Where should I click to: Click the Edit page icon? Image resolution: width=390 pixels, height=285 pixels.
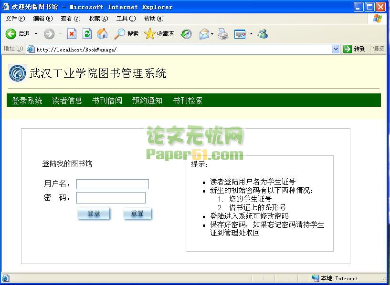point(240,34)
